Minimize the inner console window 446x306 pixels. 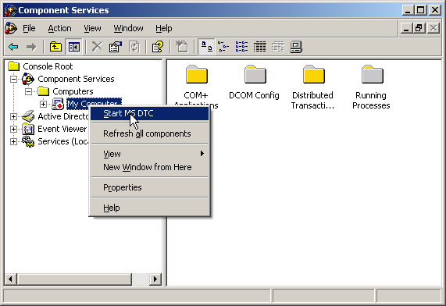coord(406,28)
